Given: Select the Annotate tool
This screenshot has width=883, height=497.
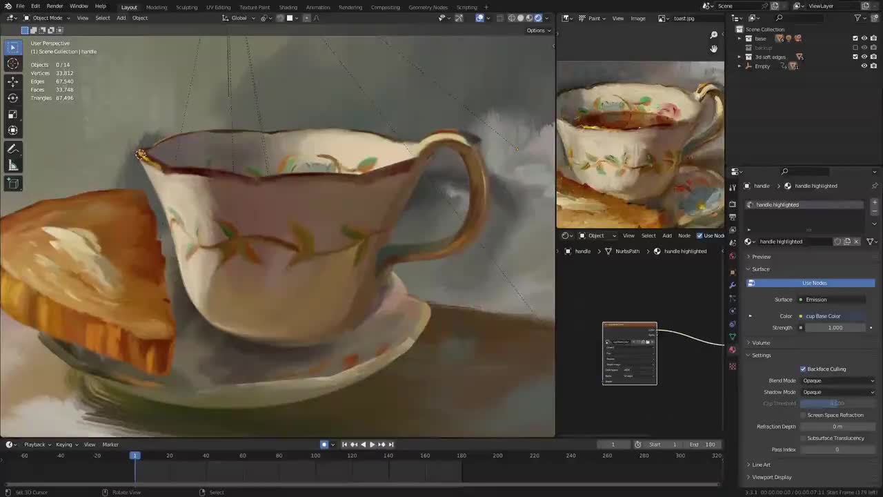Looking at the screenshot, I should click(12, 149).
